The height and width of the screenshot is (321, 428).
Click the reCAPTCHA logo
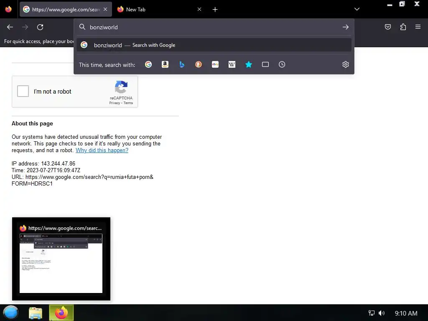[x=121, y=87]
